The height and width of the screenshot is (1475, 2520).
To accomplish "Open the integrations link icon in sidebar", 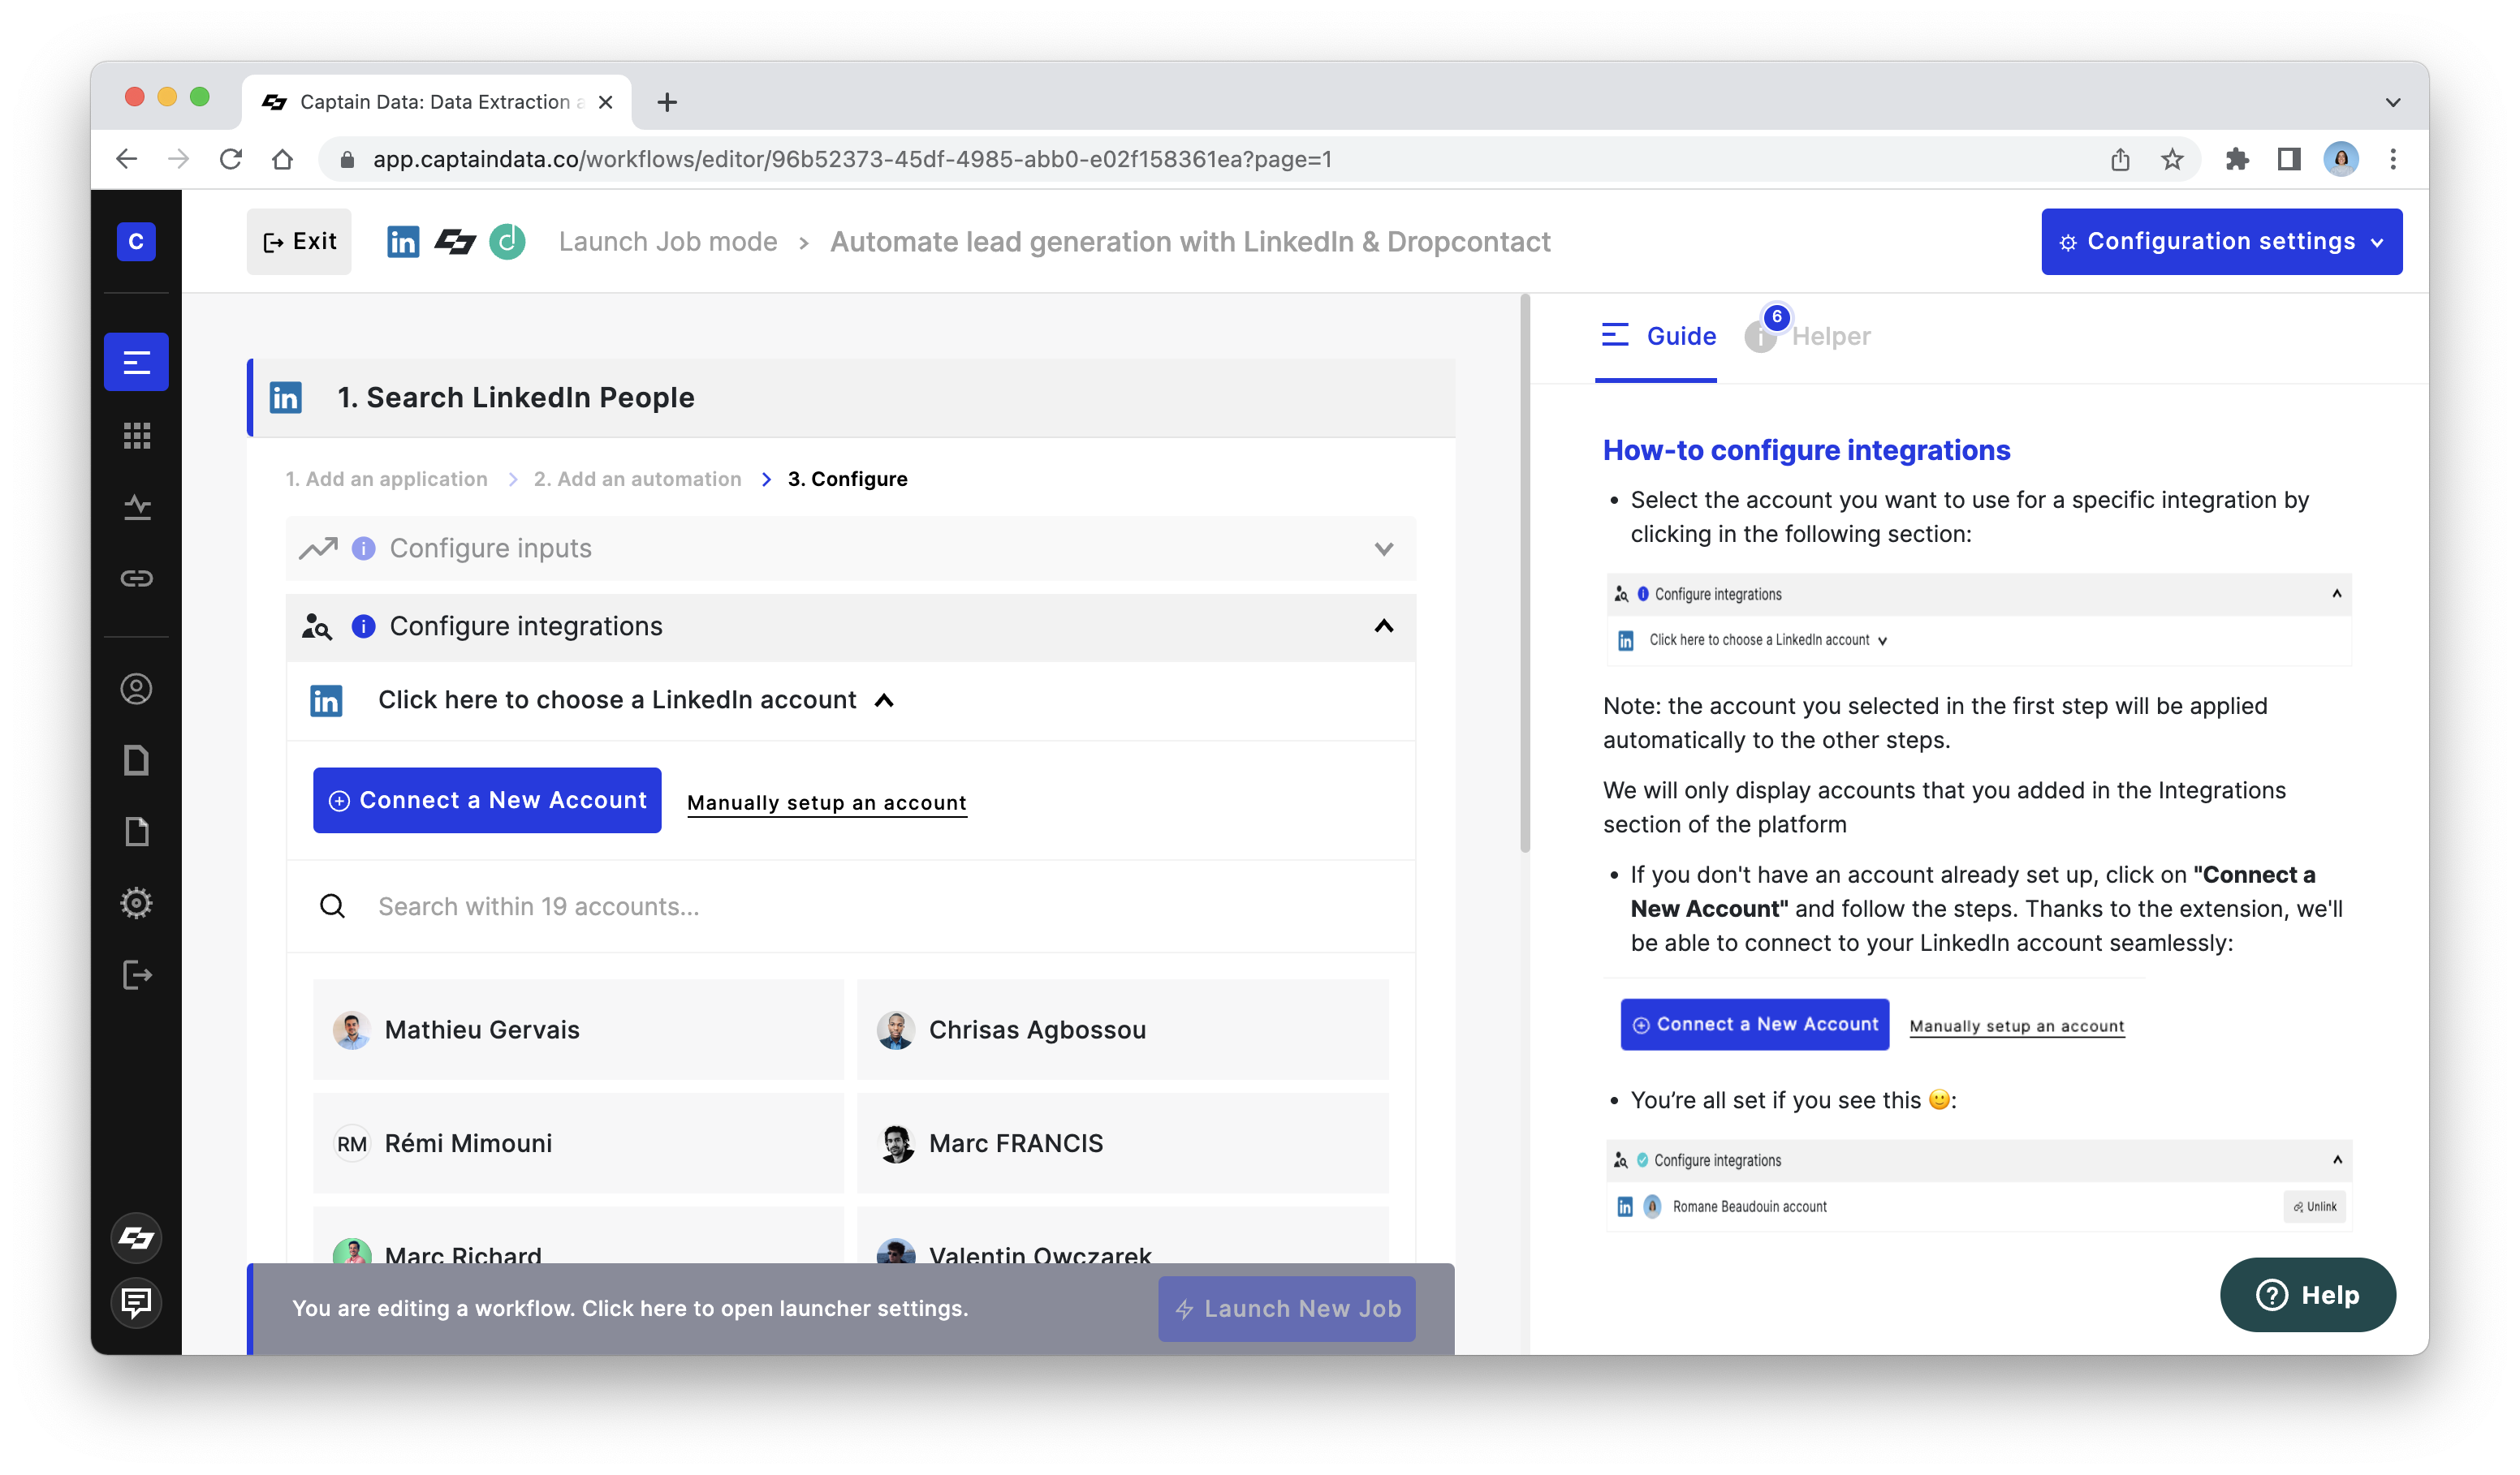I will (136, 578).
